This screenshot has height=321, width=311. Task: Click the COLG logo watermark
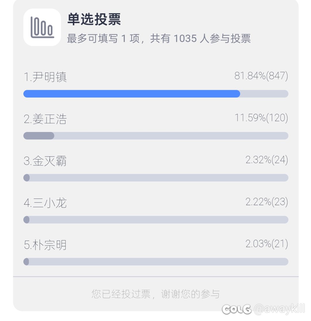click(x=236, y=309)
